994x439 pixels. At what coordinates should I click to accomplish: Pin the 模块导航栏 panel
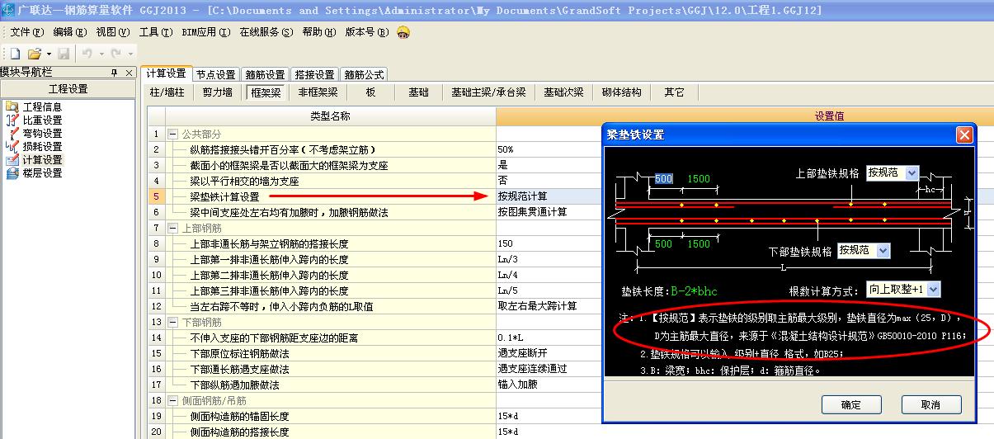(115, 73)
